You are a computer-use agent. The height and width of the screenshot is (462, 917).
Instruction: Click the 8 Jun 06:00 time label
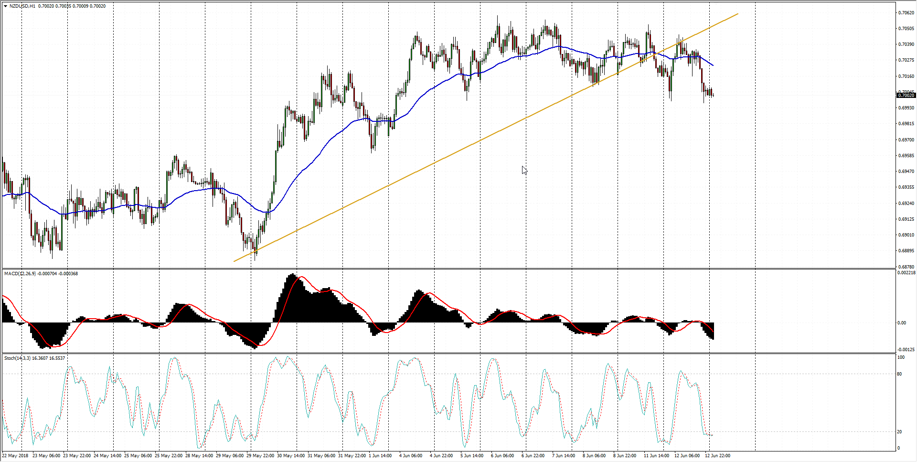point(594,456)
